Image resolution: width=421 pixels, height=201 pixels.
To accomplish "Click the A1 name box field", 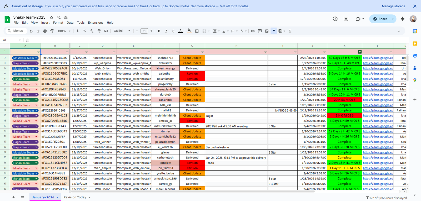I will click(x=11, y=40).
